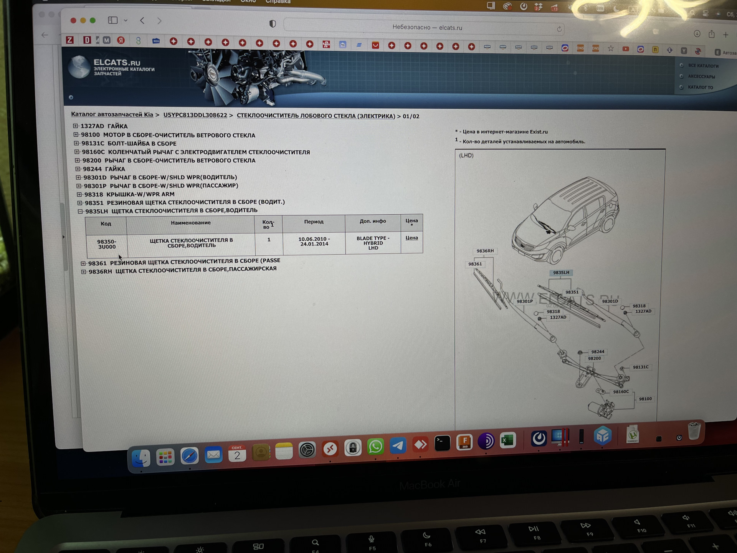Click the BLADE TYPE - HYBRID LHD cell
Image resolution: width=737 pixels, height=553 pixels.
[373, 243]
